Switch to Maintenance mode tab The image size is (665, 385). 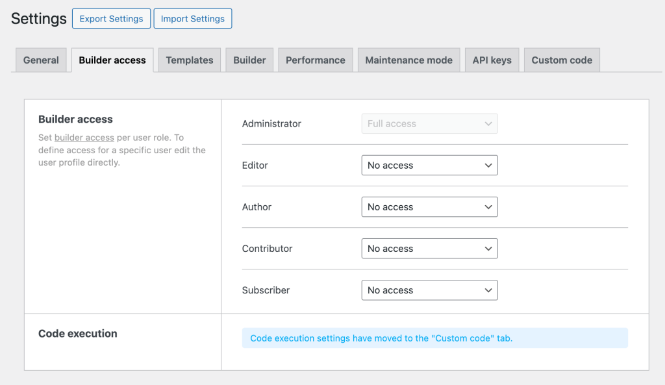(408, 60)
